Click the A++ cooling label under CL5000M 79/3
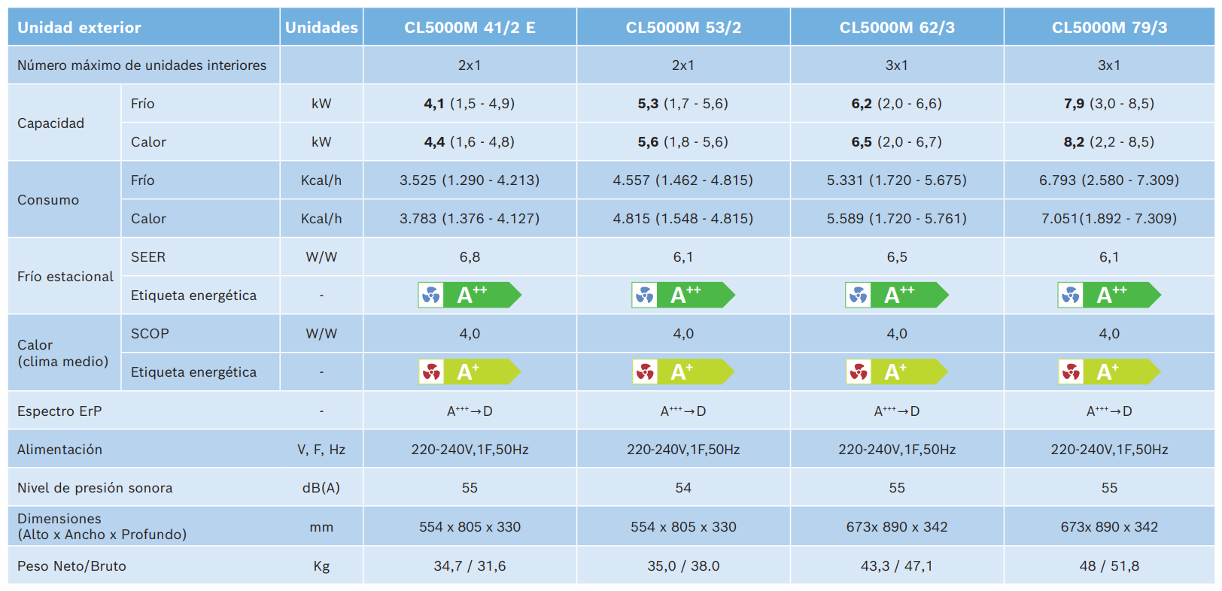 point(1109,295)
